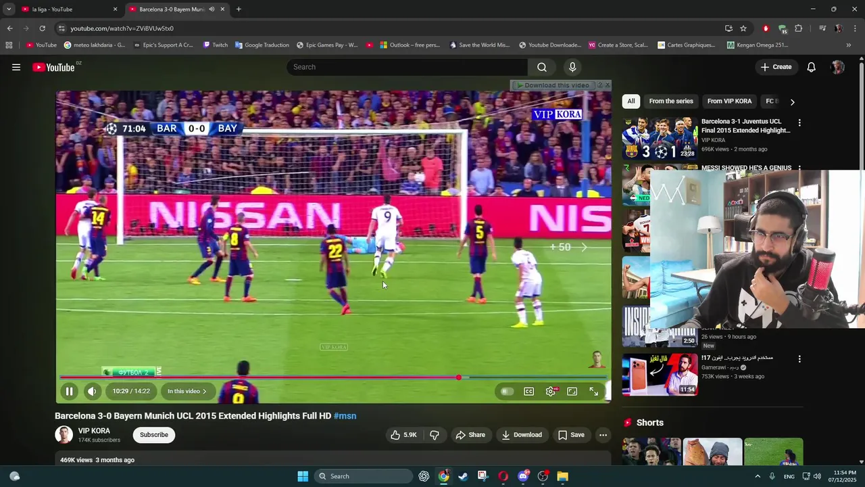Reload the current page
This screenshot has width=865, height=487.
click(x=42, y=28)
